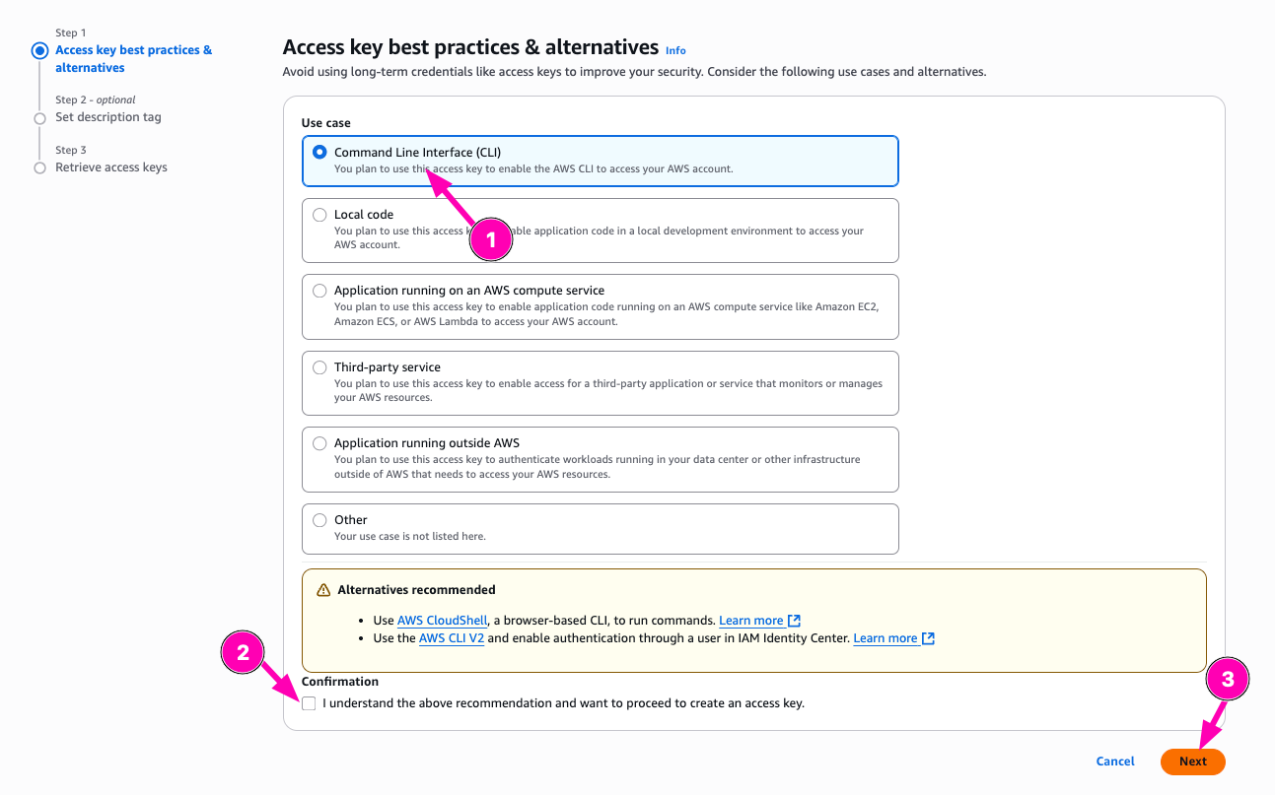Choose the Other use case option

319,520
